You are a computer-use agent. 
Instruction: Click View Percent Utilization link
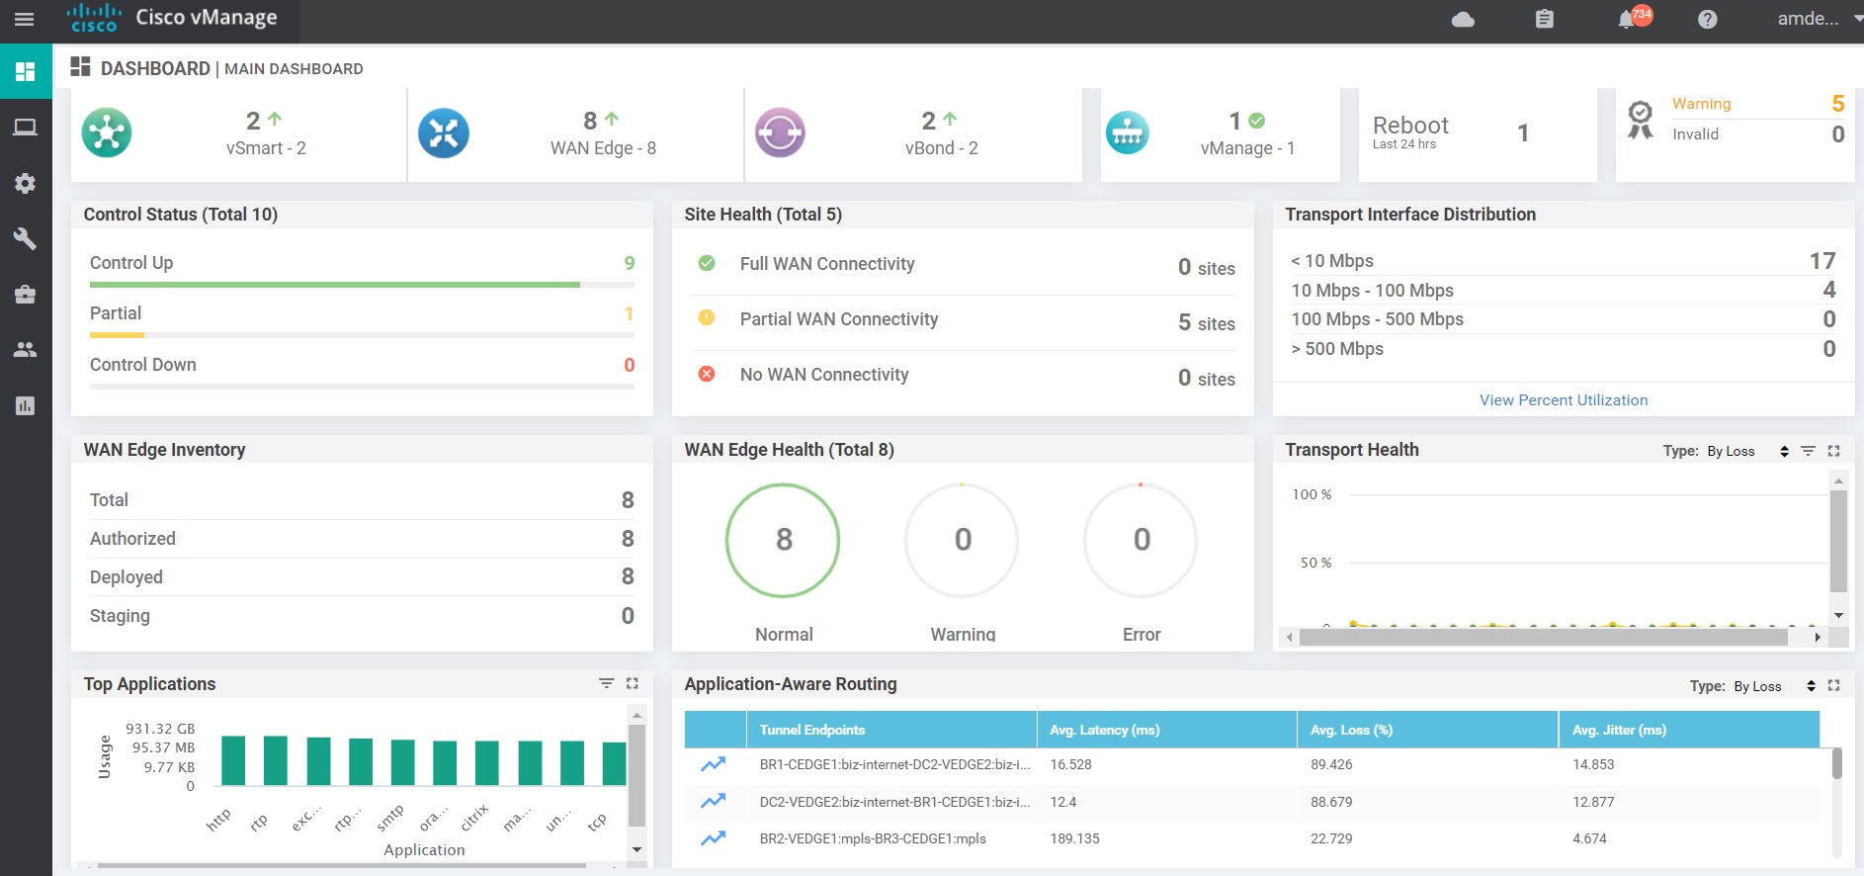[1563, 400]
